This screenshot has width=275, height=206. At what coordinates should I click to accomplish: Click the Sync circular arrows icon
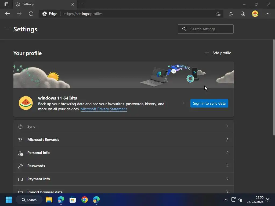coord(20,127)
